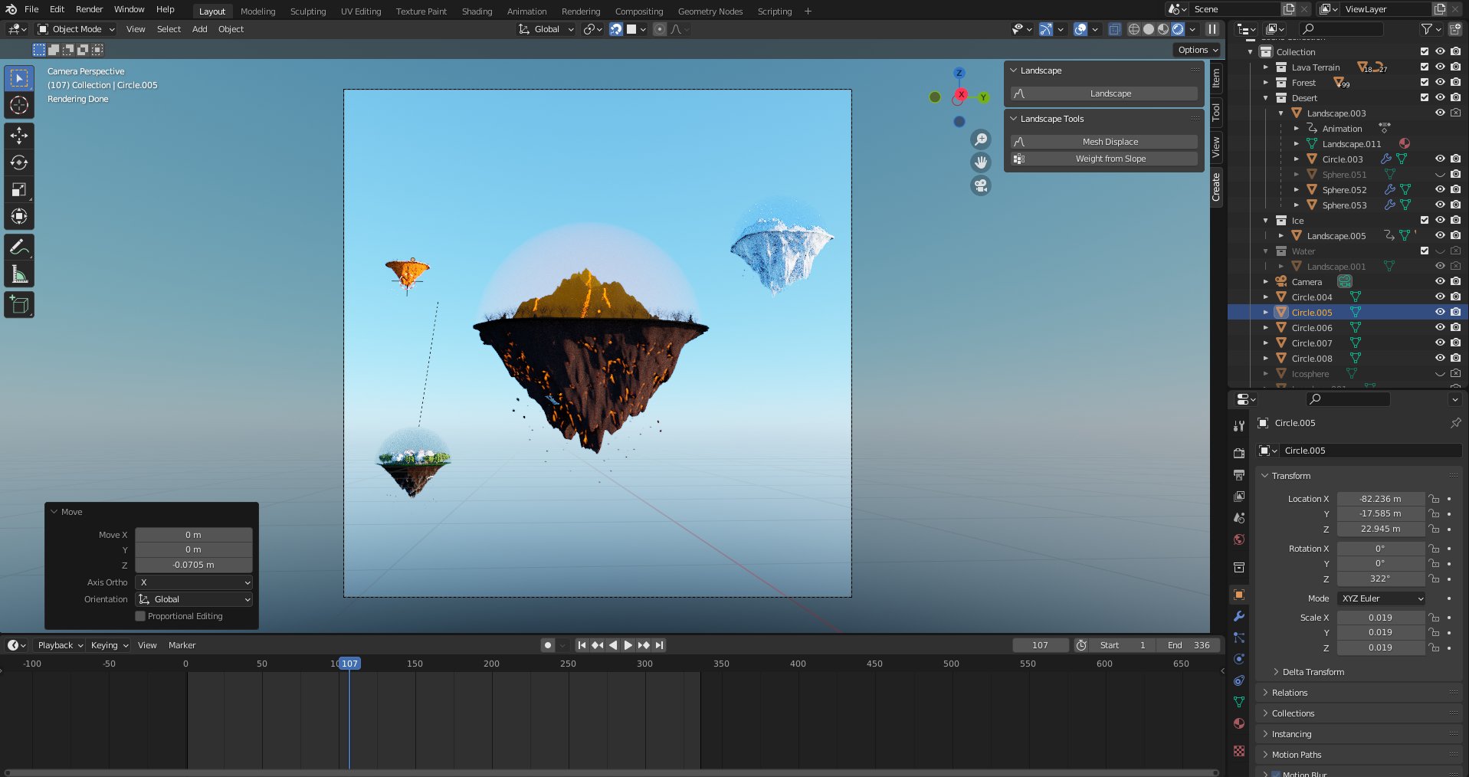The width and height of the screenshot is (1469, 777).
Task: Expand the Relations panel
Action: [x=1290, y=693]
